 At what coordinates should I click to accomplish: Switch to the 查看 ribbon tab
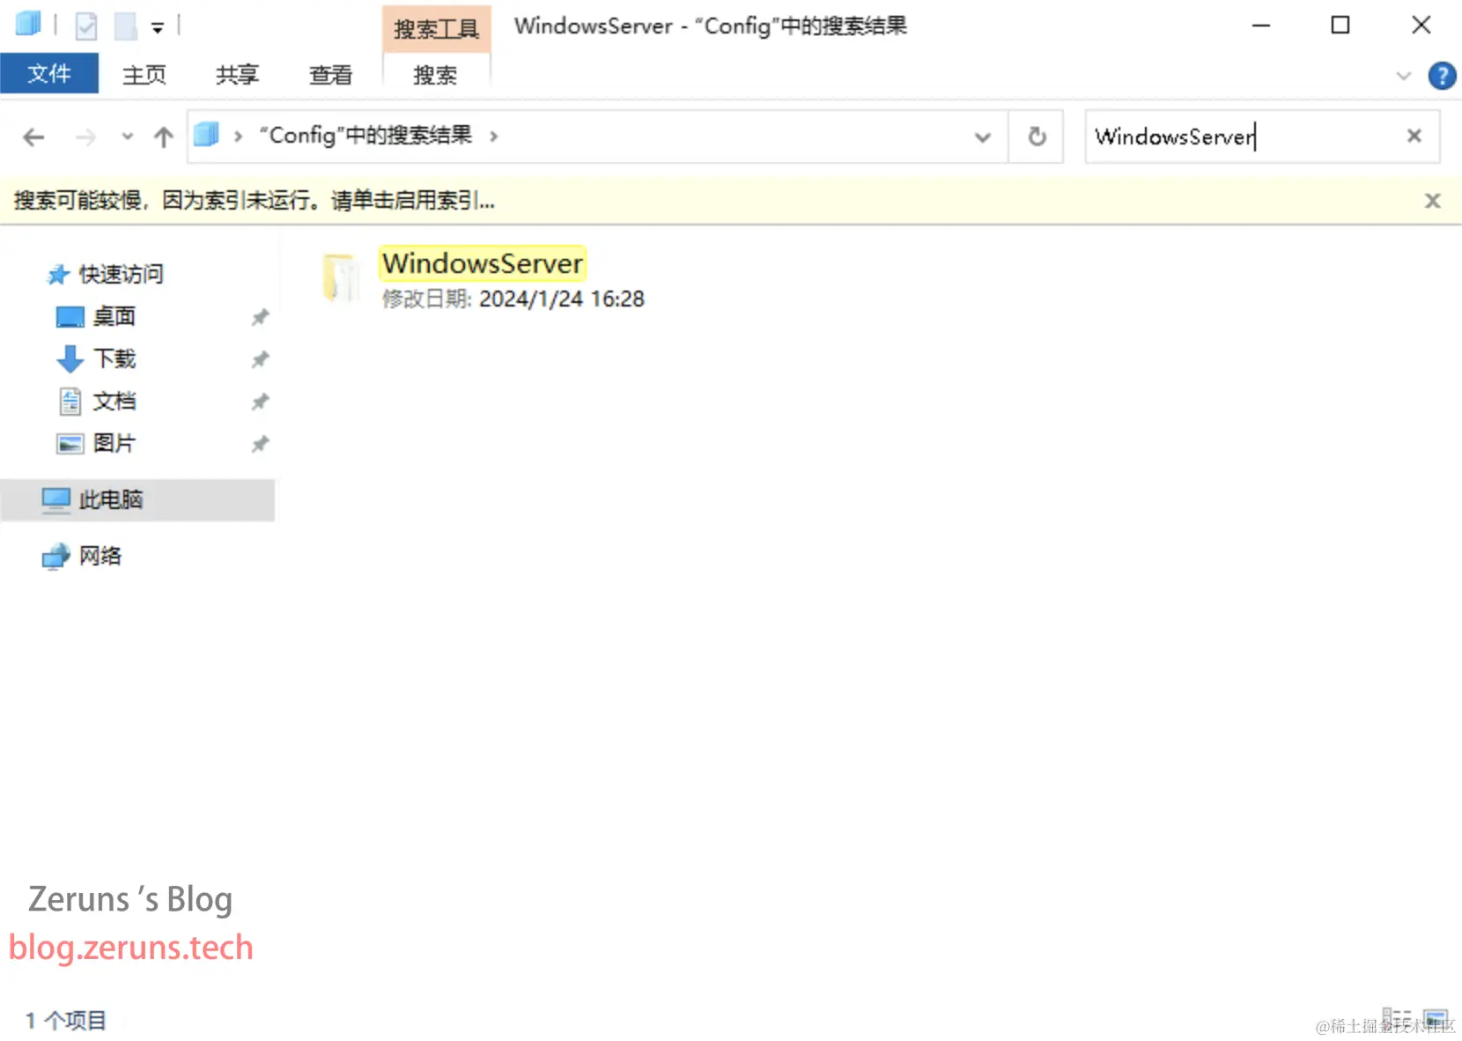(331, 75)
